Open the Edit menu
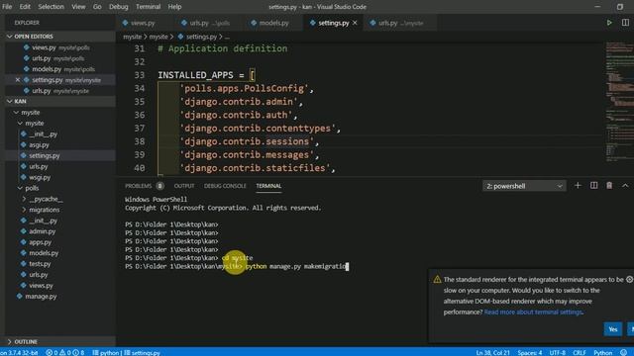This screenshot has width=634, height=356. 25,7
